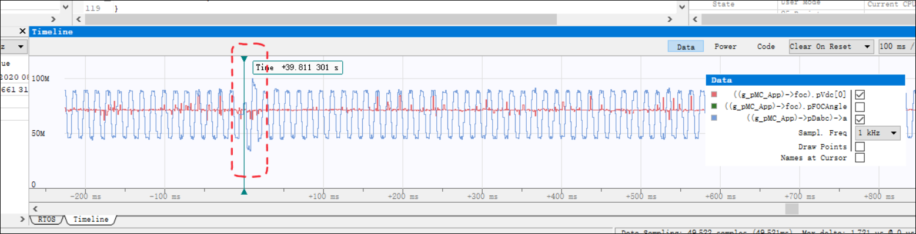Open the 100 ms time scale dropdown
916x234 pixels.
[897, 46]
